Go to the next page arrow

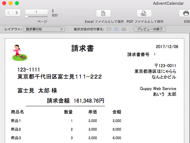17,13
